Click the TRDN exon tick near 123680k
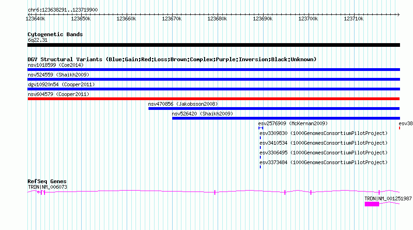Image resolution: width=413 pixels, height=230 pixels. coord(215,192)
